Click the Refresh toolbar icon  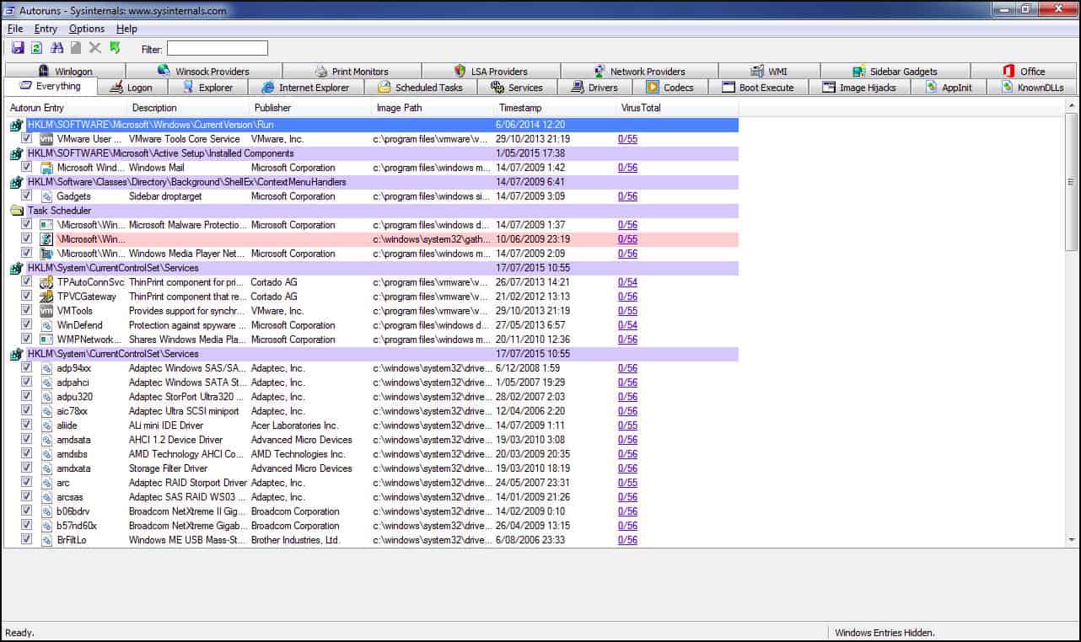[x=36, y=48]
